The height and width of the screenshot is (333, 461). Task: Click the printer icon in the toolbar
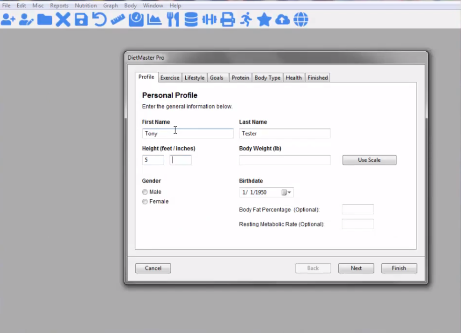pyautogui.click(x=228, y=19)
